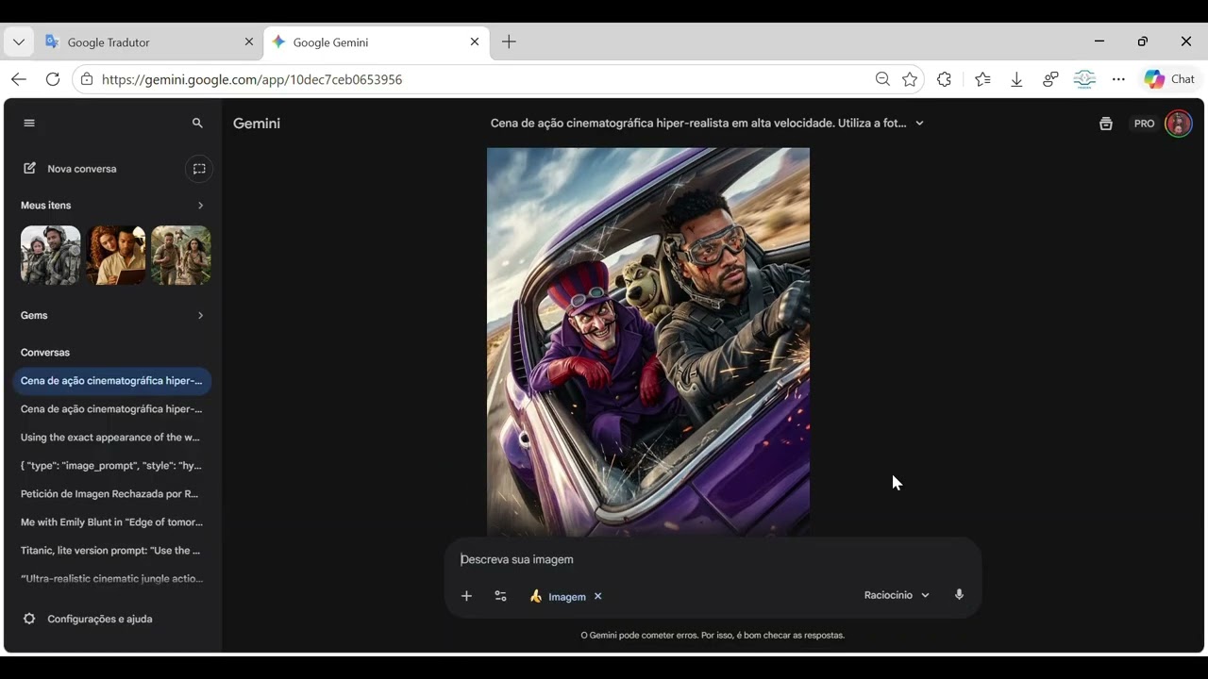1208x679 pixels.
Task: Open the tab search dropdown arrow
Action: point(18,42)
